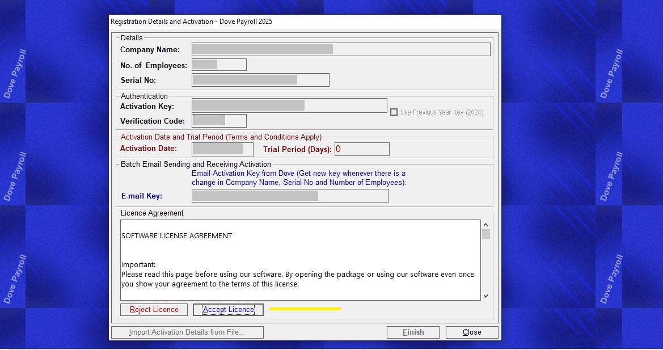Select the Serial No field

(x=260, y=80)
